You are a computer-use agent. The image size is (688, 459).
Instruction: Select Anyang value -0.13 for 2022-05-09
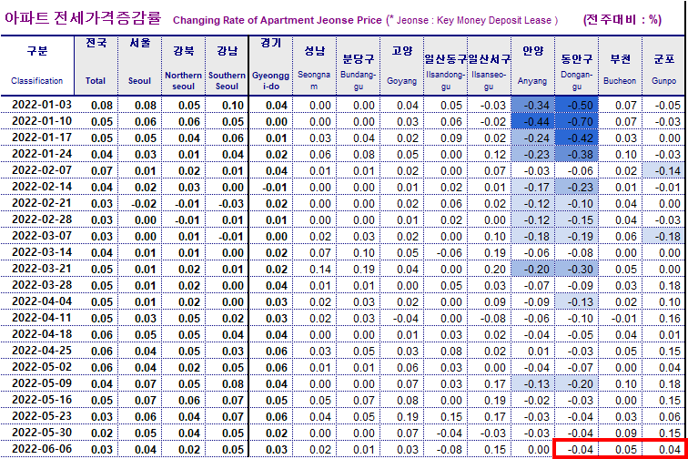(532, 384)
